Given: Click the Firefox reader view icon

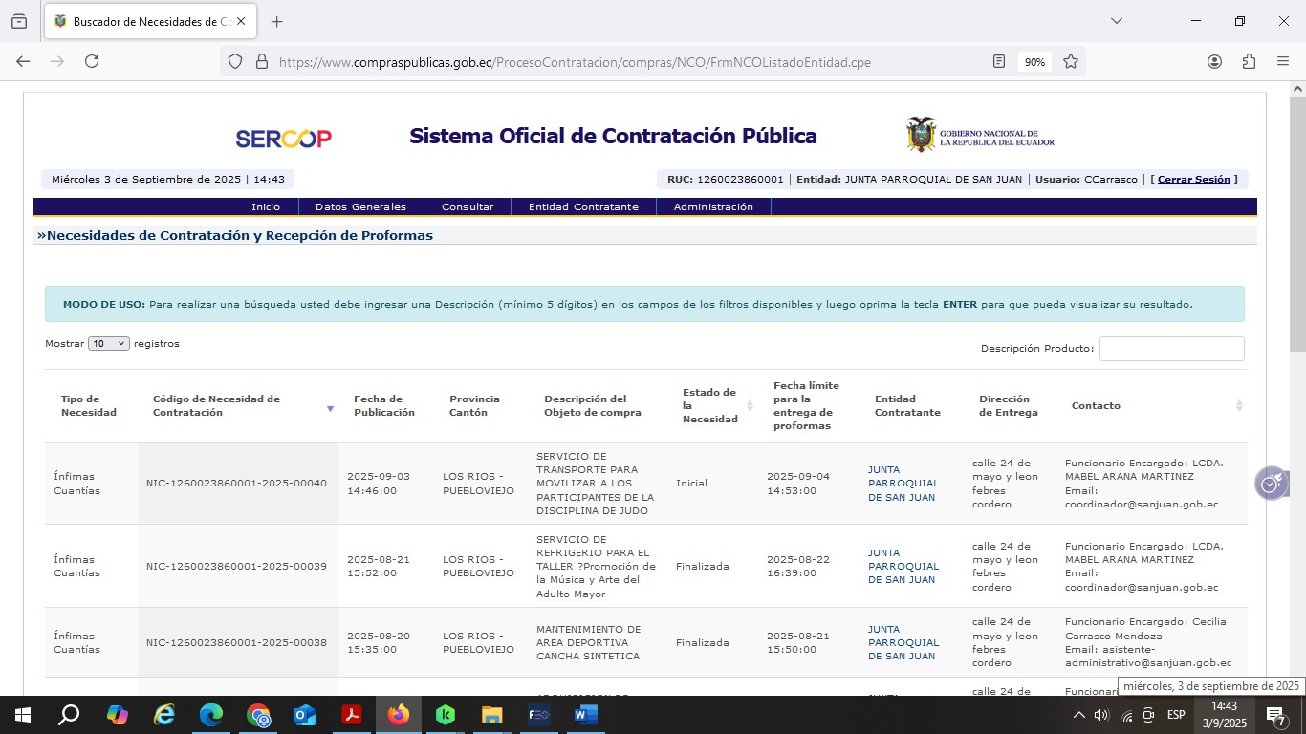Looking at the screenshot, I should click(x=999, y=61).
